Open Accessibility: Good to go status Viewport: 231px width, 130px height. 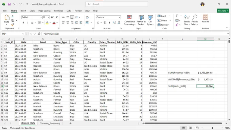(x=22, y=128)
